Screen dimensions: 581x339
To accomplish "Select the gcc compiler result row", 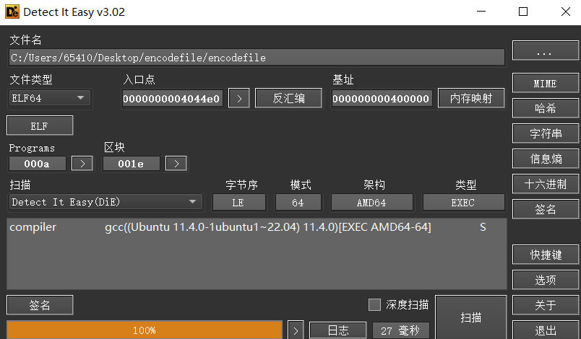I will [257, 227].
